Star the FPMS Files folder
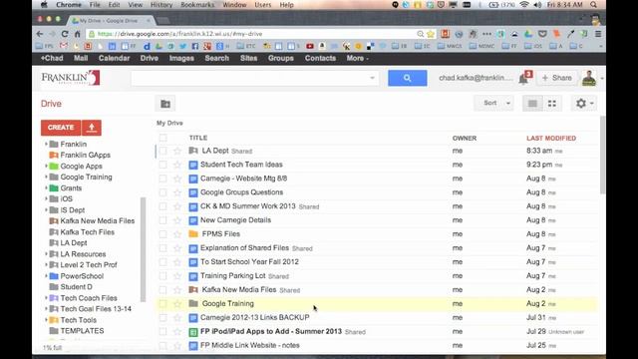Screen dimensions: 638x359 tap(177, 234)
